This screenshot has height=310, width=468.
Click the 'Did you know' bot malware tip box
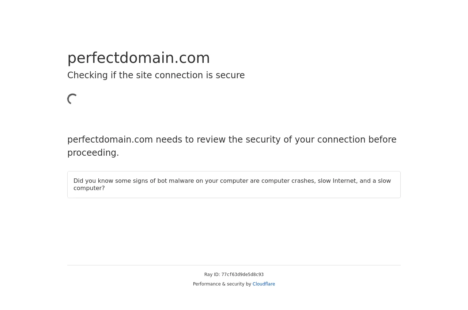click(x=234, y=185)
